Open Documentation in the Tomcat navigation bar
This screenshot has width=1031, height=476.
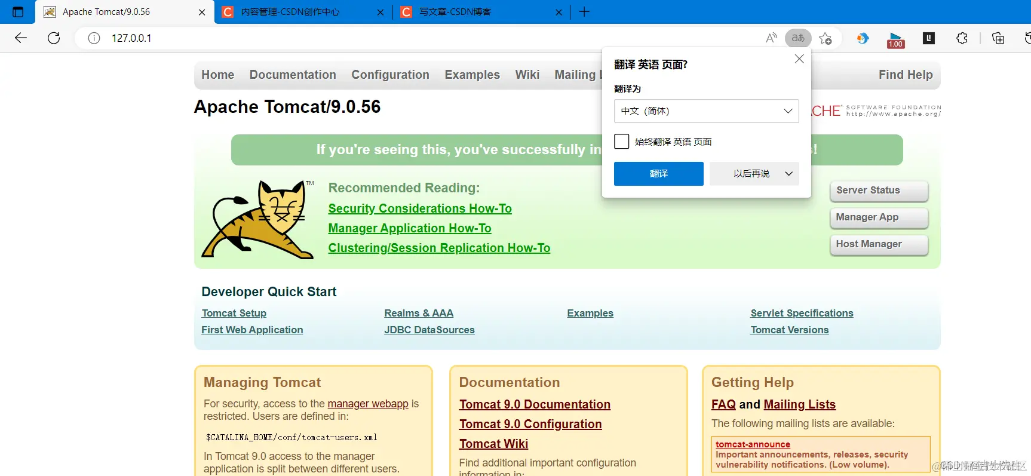pos(293,75)
